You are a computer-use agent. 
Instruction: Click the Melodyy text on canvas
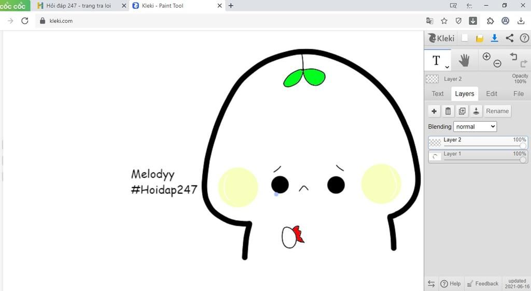tap(153, 174)
